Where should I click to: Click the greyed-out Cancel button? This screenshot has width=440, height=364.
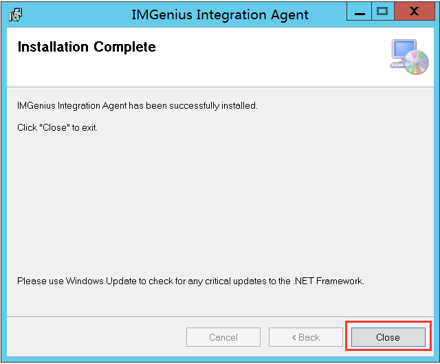click(223, 337)
